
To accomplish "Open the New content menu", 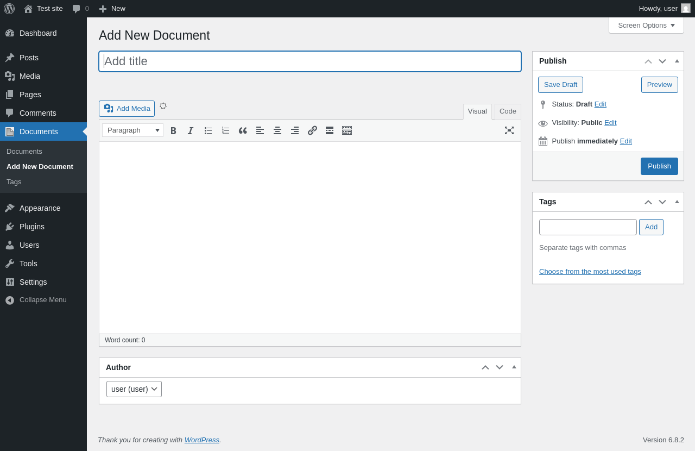I will [x=112, y=9].
